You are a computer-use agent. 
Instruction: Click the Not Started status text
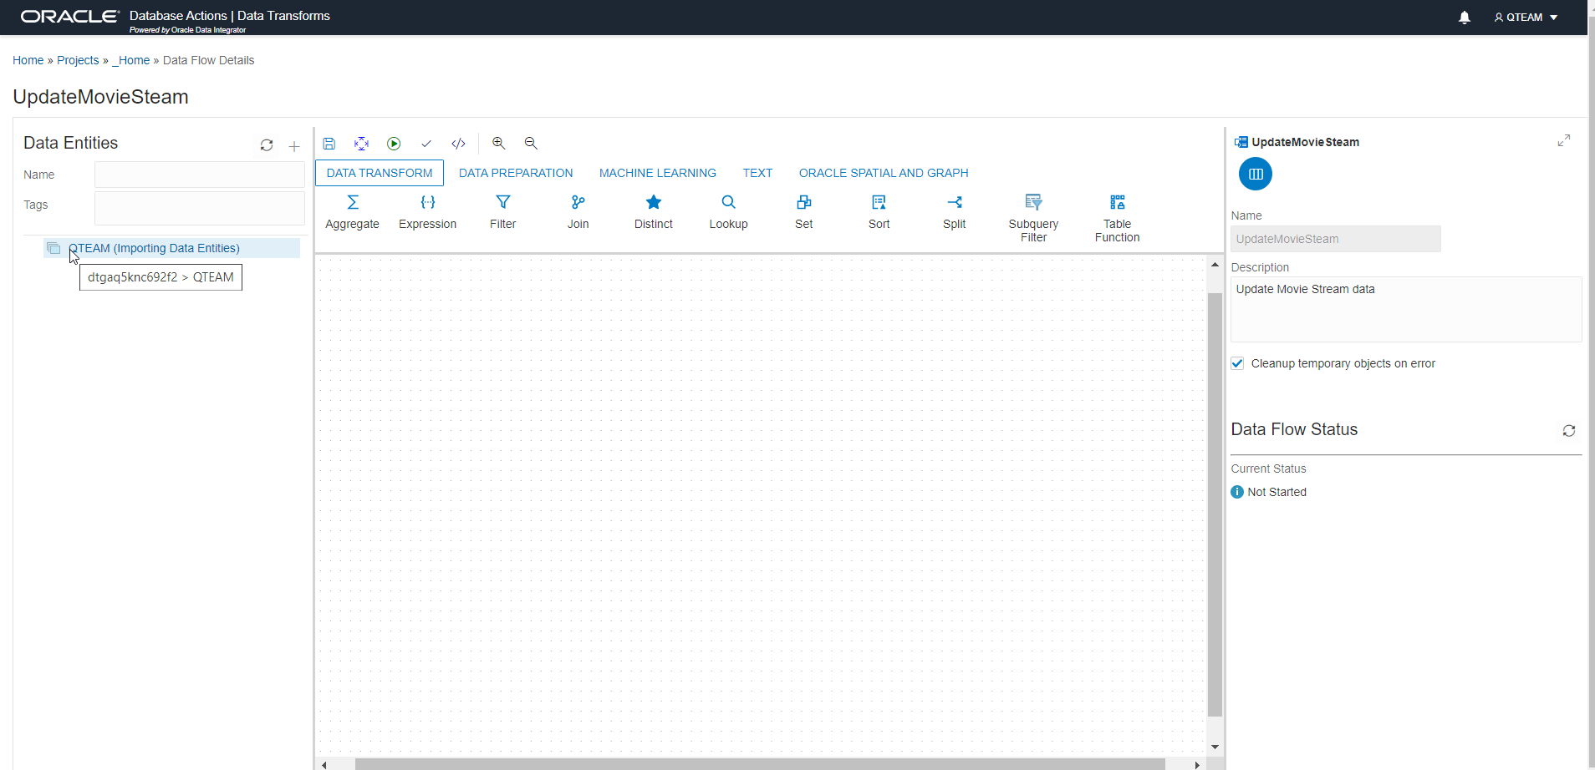coord(1277,492)
